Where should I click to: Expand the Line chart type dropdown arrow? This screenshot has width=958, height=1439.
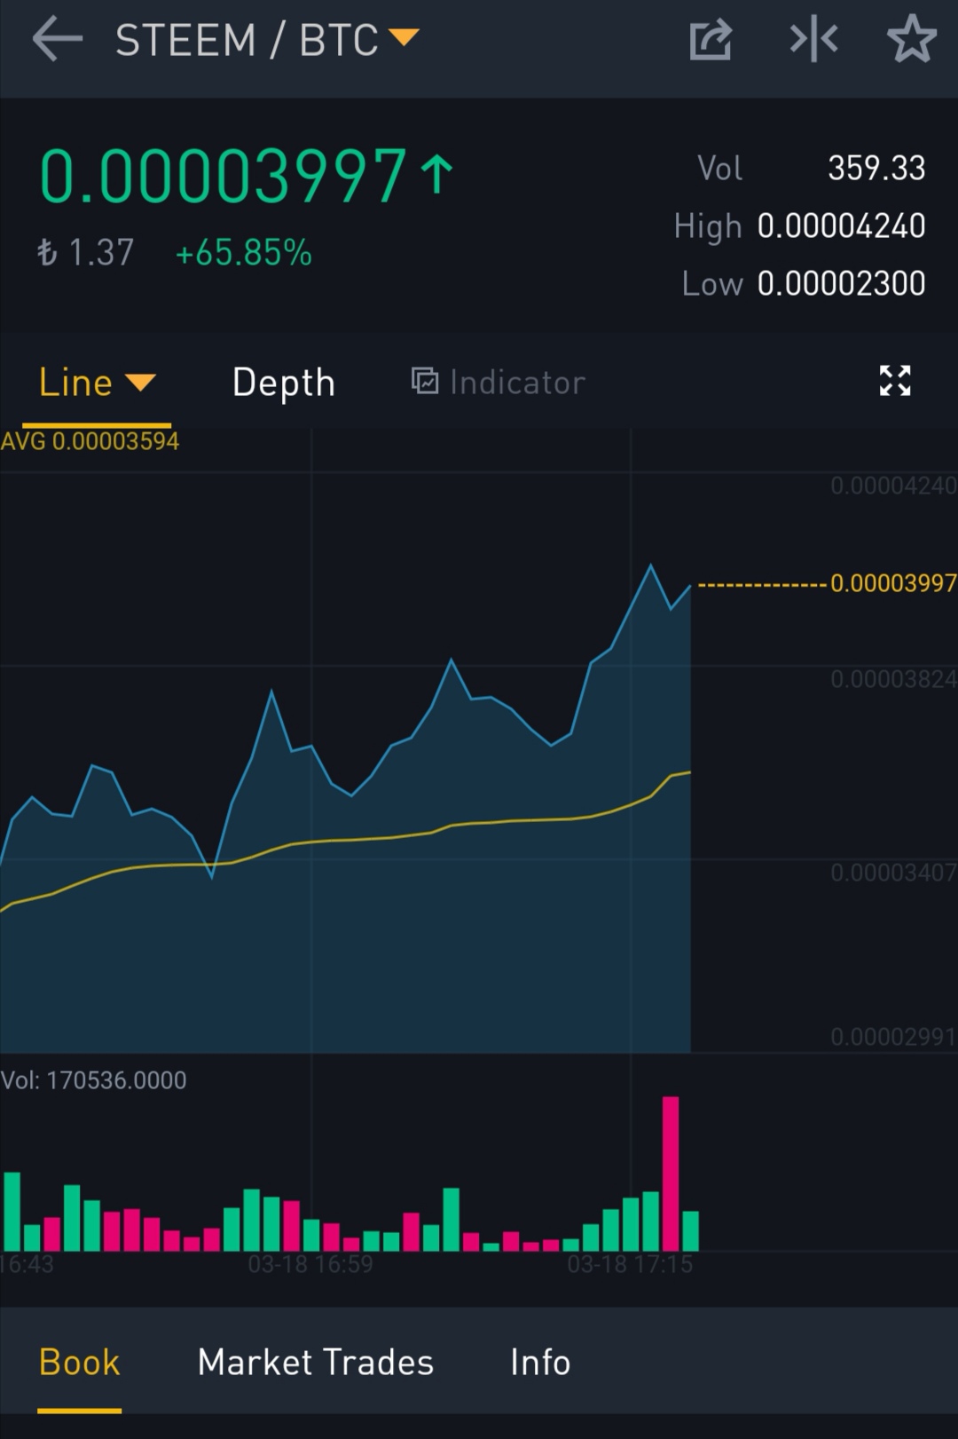point(140,383)
